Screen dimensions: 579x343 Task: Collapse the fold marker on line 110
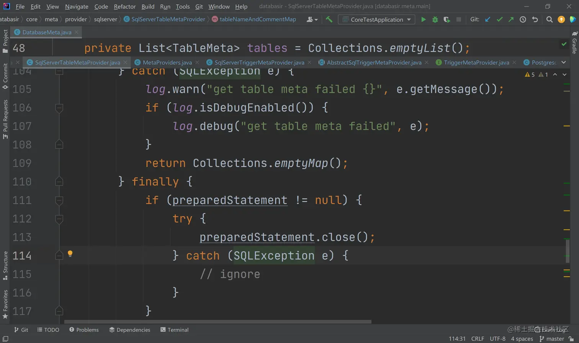click(x=59, y=181)
